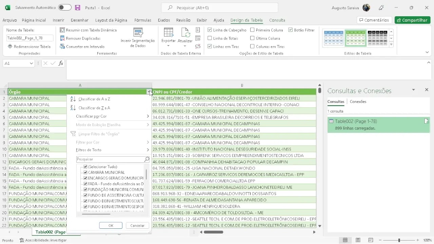Click the table properties icon beside Atualizar
This screenshot has width=434, height=244.
198,30
